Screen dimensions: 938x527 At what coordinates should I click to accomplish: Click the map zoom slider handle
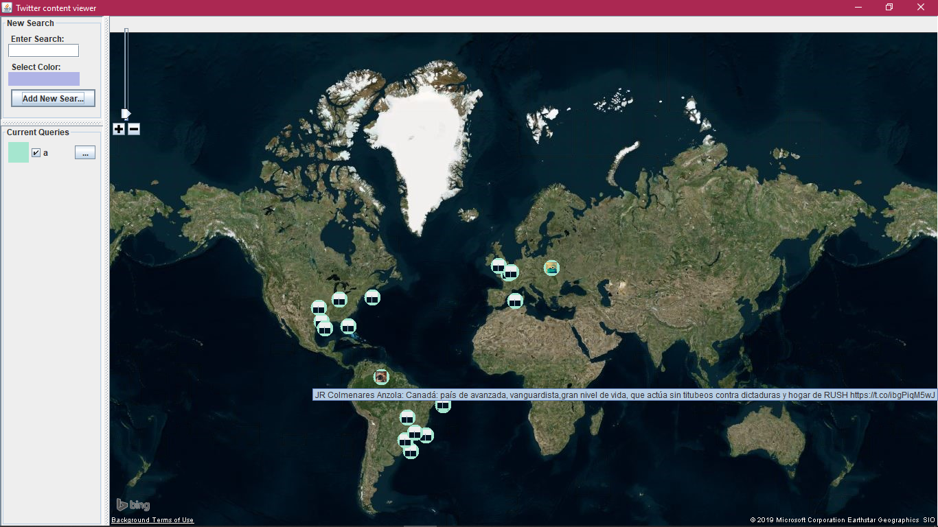click(126, 113)
